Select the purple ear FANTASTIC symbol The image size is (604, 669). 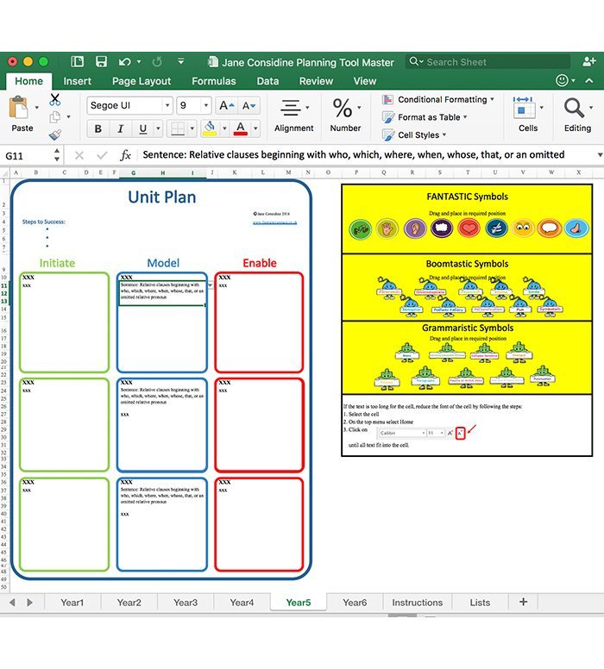415,228
